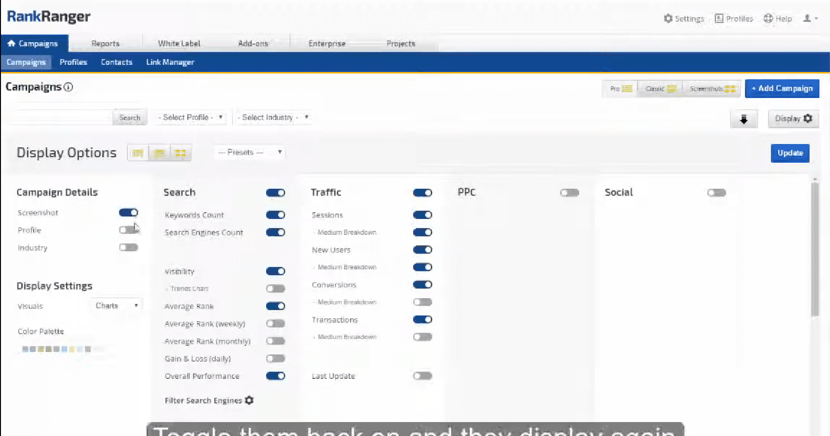
Task: Click the Display settings button
Action: click(793, 119)
